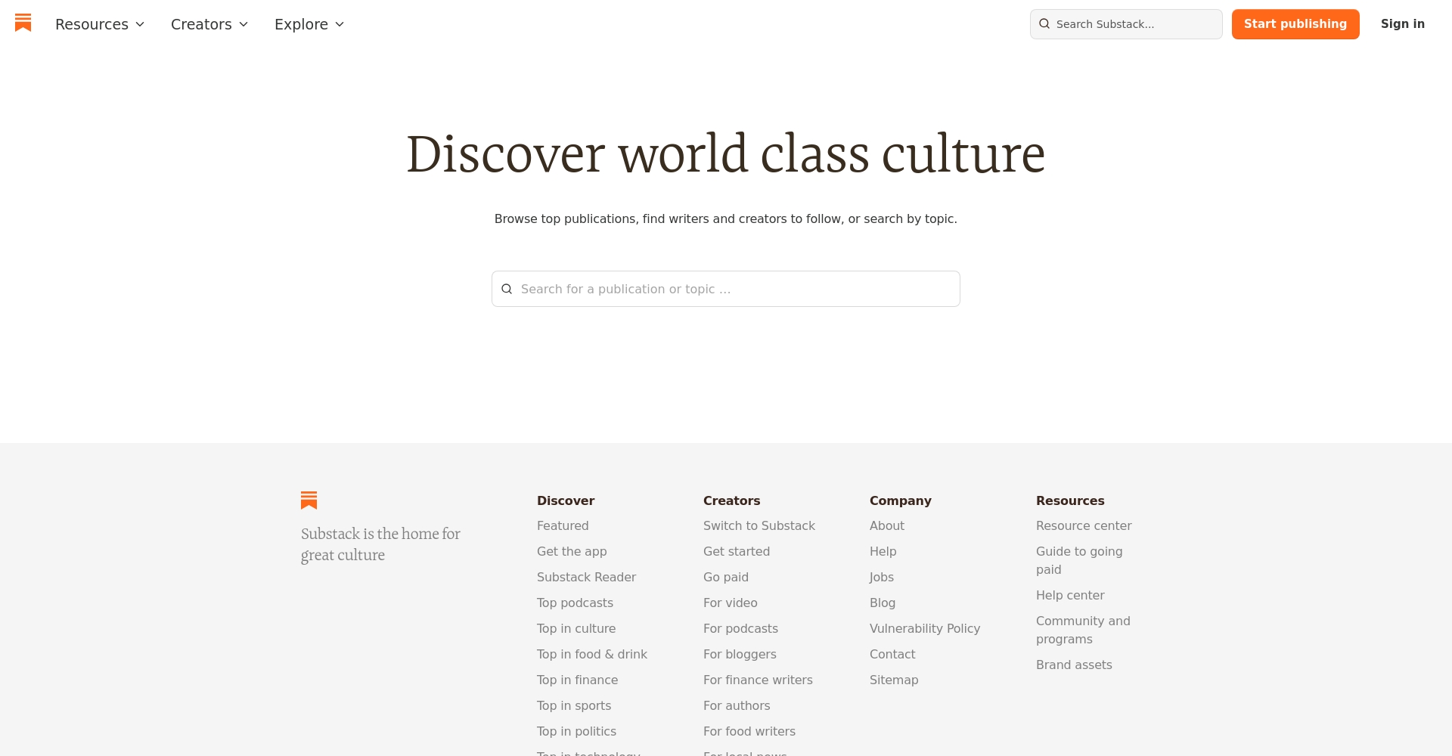Open the Featured link under Discover
This screenshot has height=756, width=1452.
[x=563, y=525]
